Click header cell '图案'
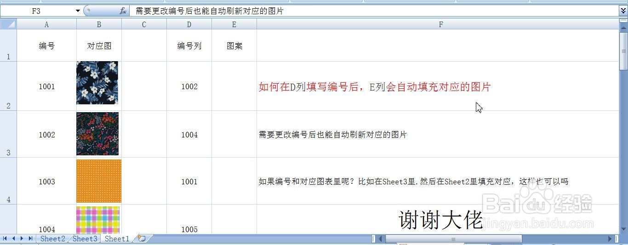 [x=234, y=46]
